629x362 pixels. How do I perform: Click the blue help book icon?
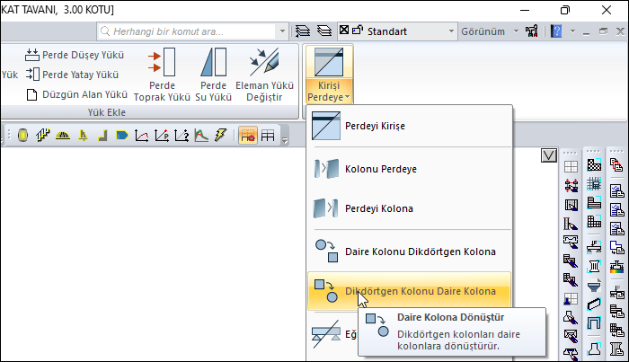click(x=556, y=31)
